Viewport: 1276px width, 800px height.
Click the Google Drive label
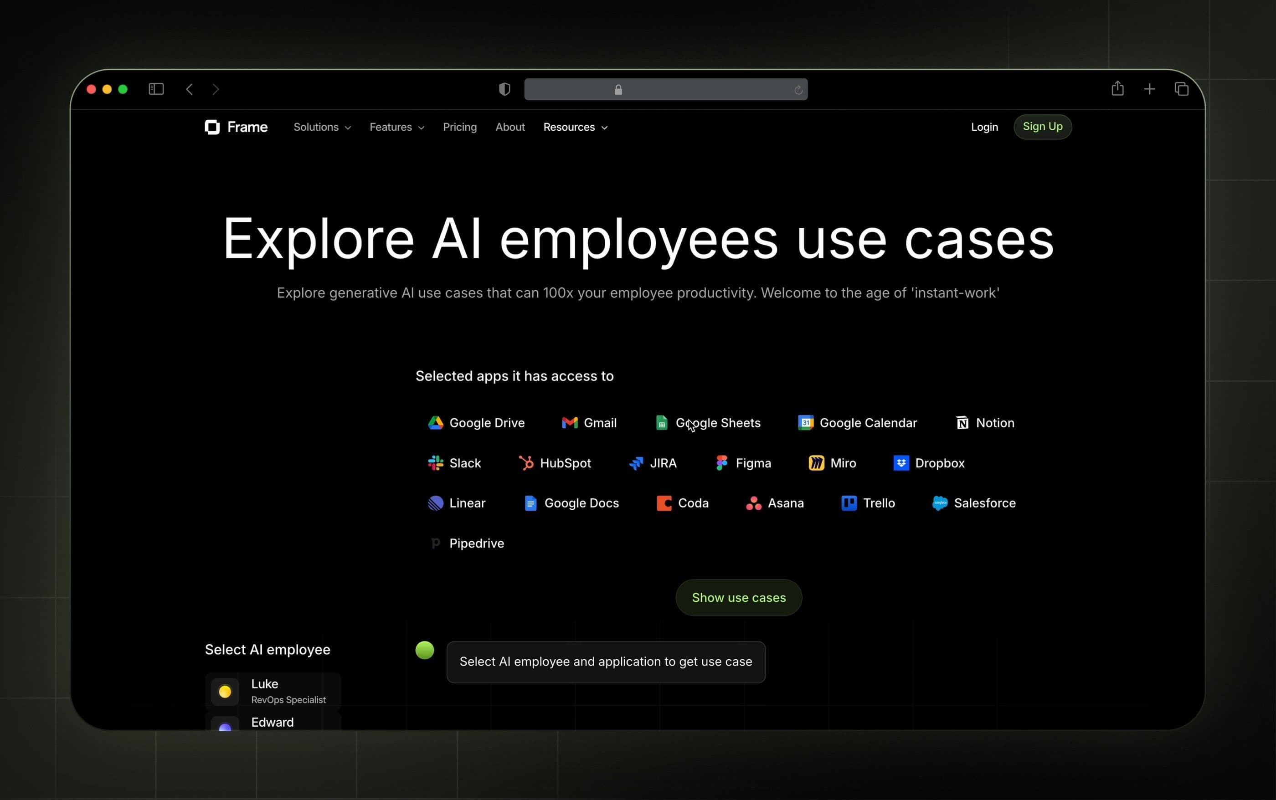[x=486, y=423]
